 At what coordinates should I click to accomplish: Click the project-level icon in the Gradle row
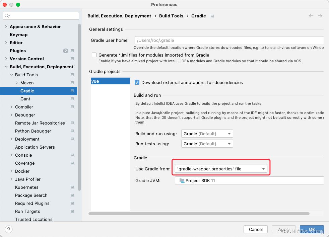(x=72, y=91)
